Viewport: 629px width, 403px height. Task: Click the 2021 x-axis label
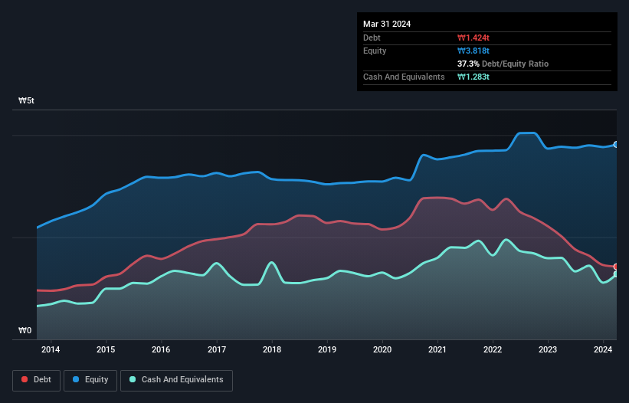coord(437,349)
